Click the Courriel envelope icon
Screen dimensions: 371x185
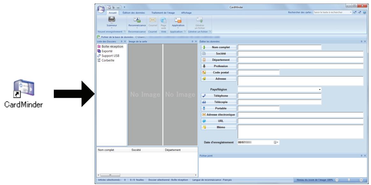click(x=153, y=20)
